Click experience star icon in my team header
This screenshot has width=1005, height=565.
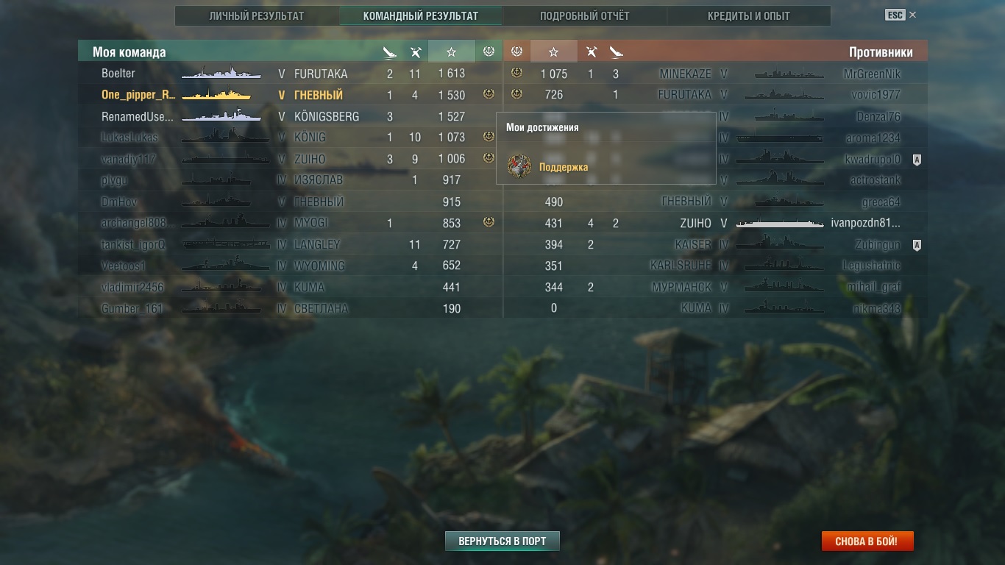452,51
